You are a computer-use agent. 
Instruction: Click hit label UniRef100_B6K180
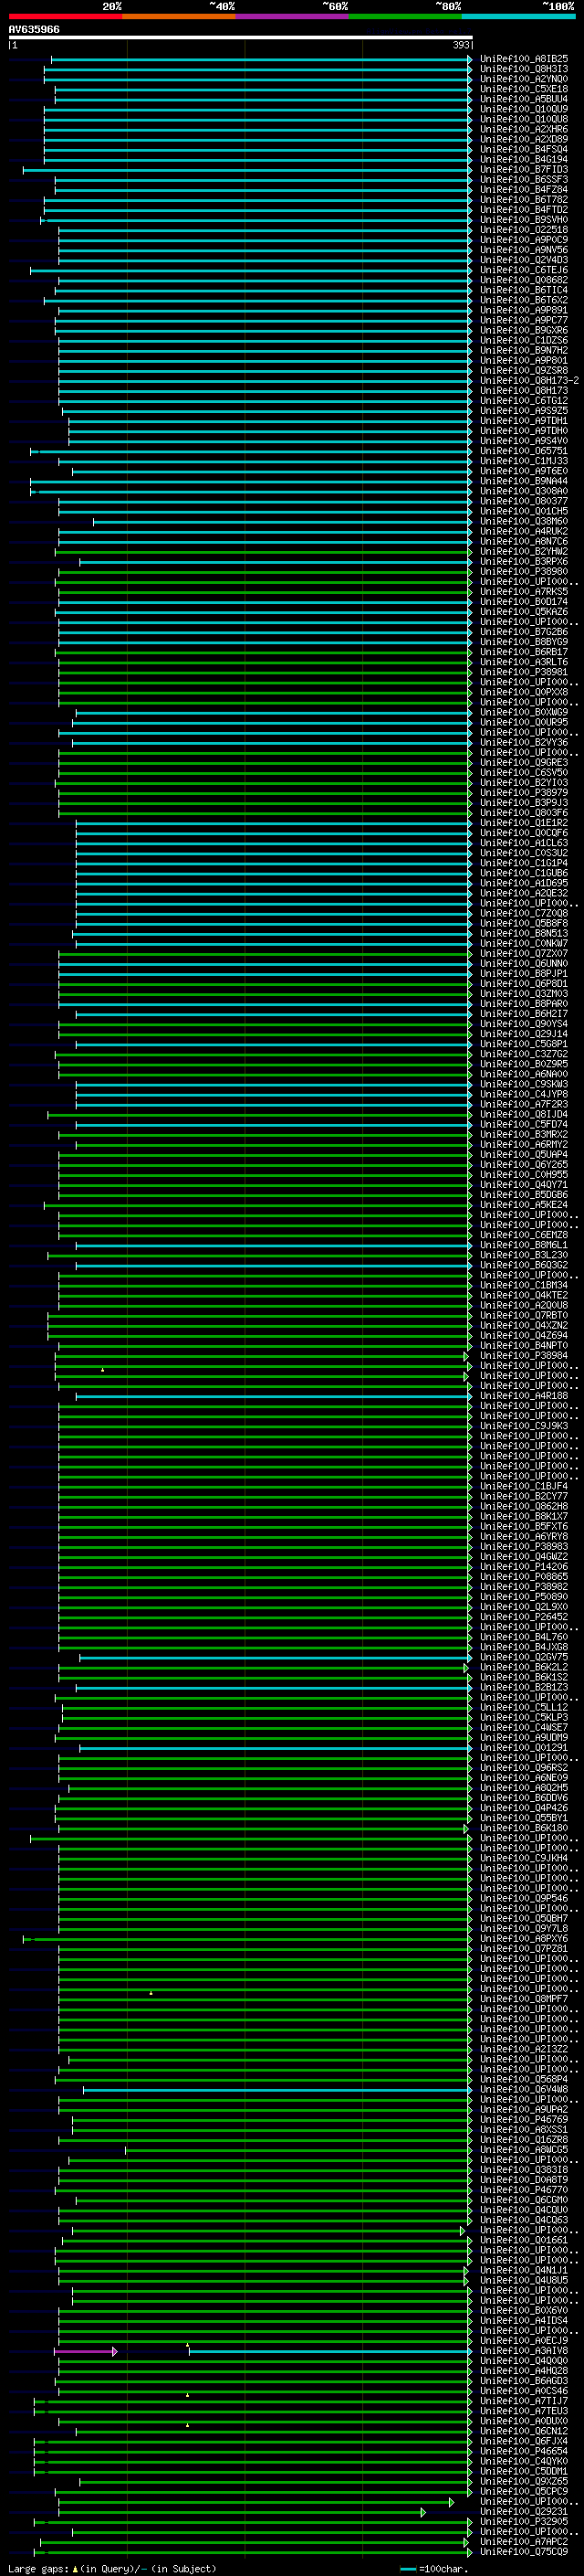[523, 1829]
